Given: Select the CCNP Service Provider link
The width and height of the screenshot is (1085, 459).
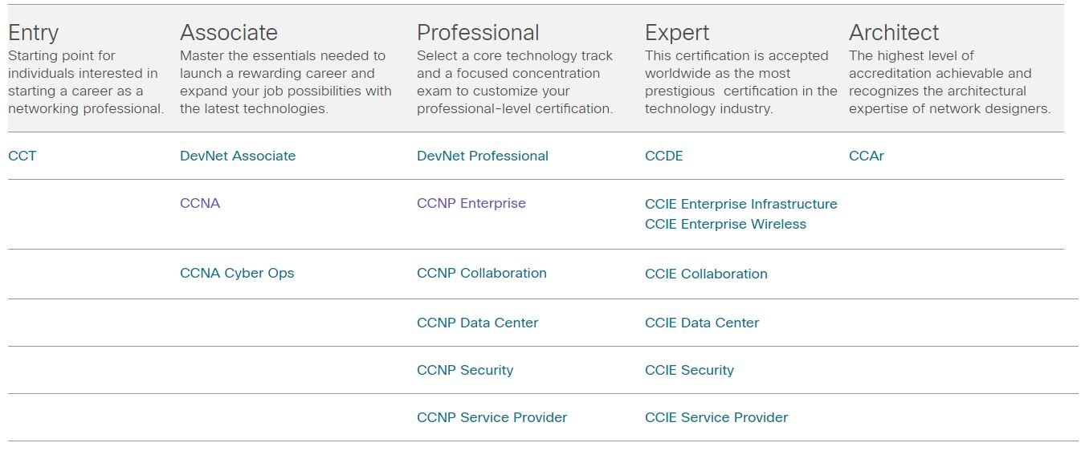Looking at the screenshot, I should point(492,417).
